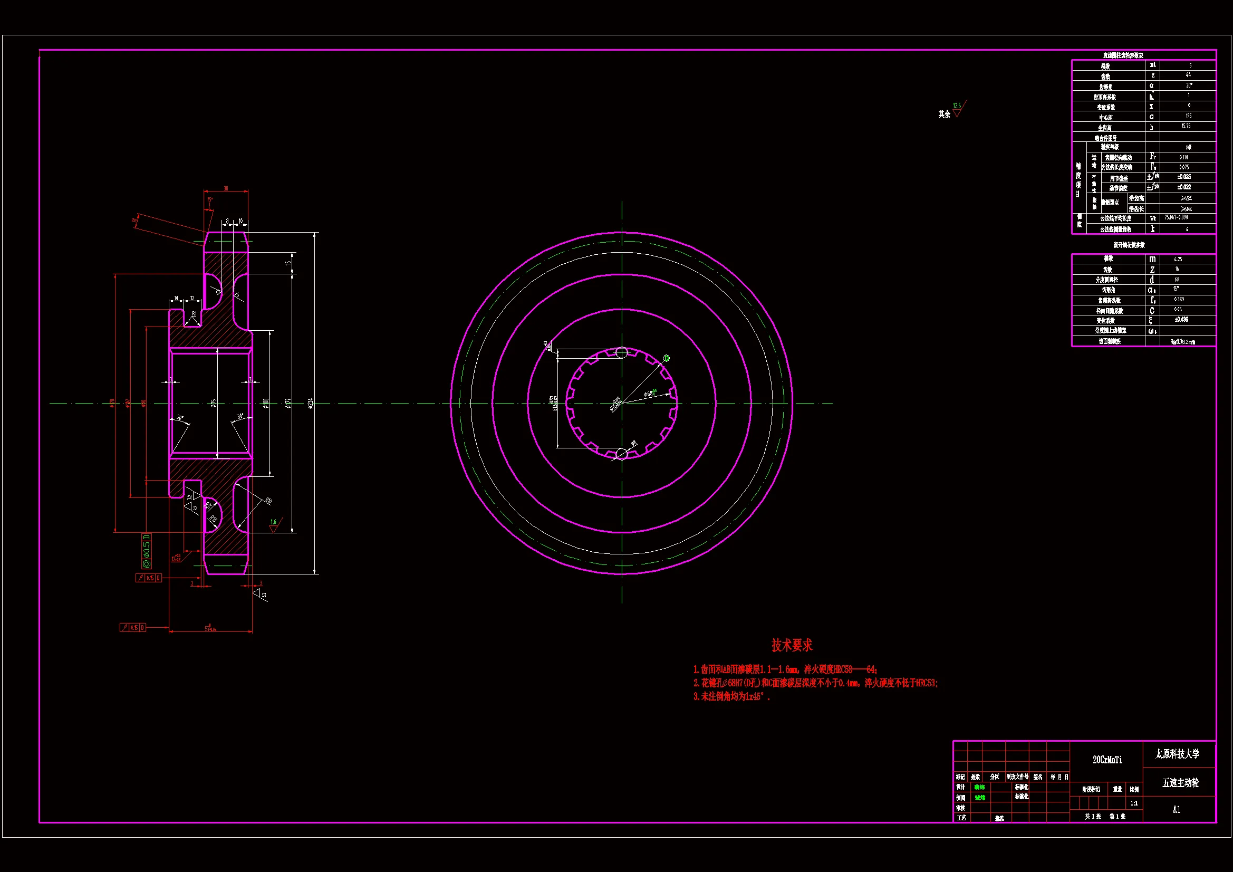Screen dimensions: 1233x872
Task: Click the 其余 label near roughness symbol
Action: click(x=944, y=114)
